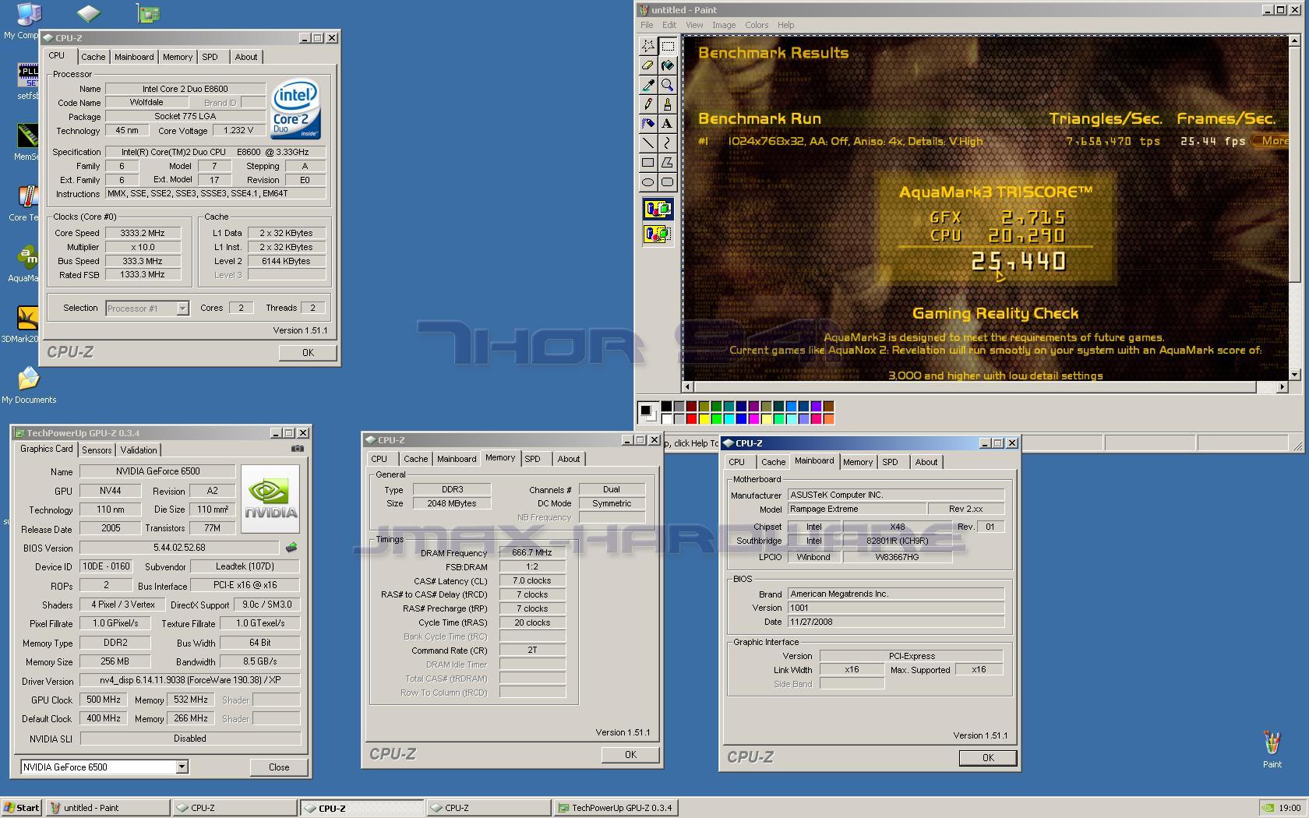The height and width of the screenshot is (818, 1309).
Task: Select the Curve tool in Paint
Action: tap(667, 143)
